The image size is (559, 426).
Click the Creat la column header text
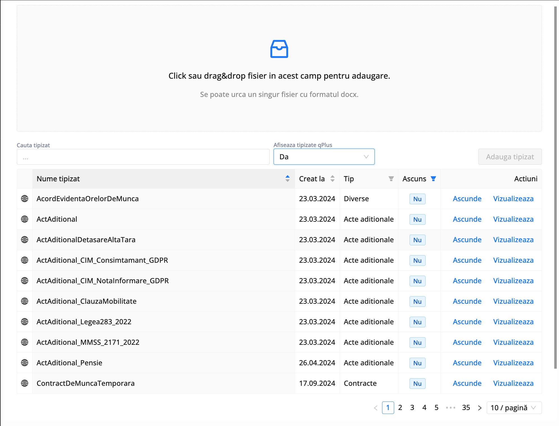pos(312,179)
